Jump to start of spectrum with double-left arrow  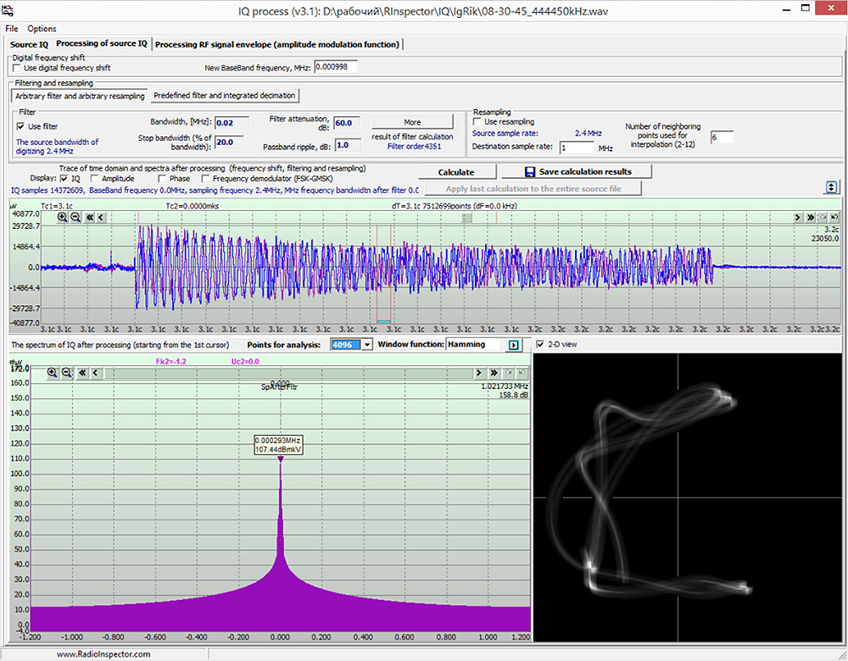[x=82, y=372]
